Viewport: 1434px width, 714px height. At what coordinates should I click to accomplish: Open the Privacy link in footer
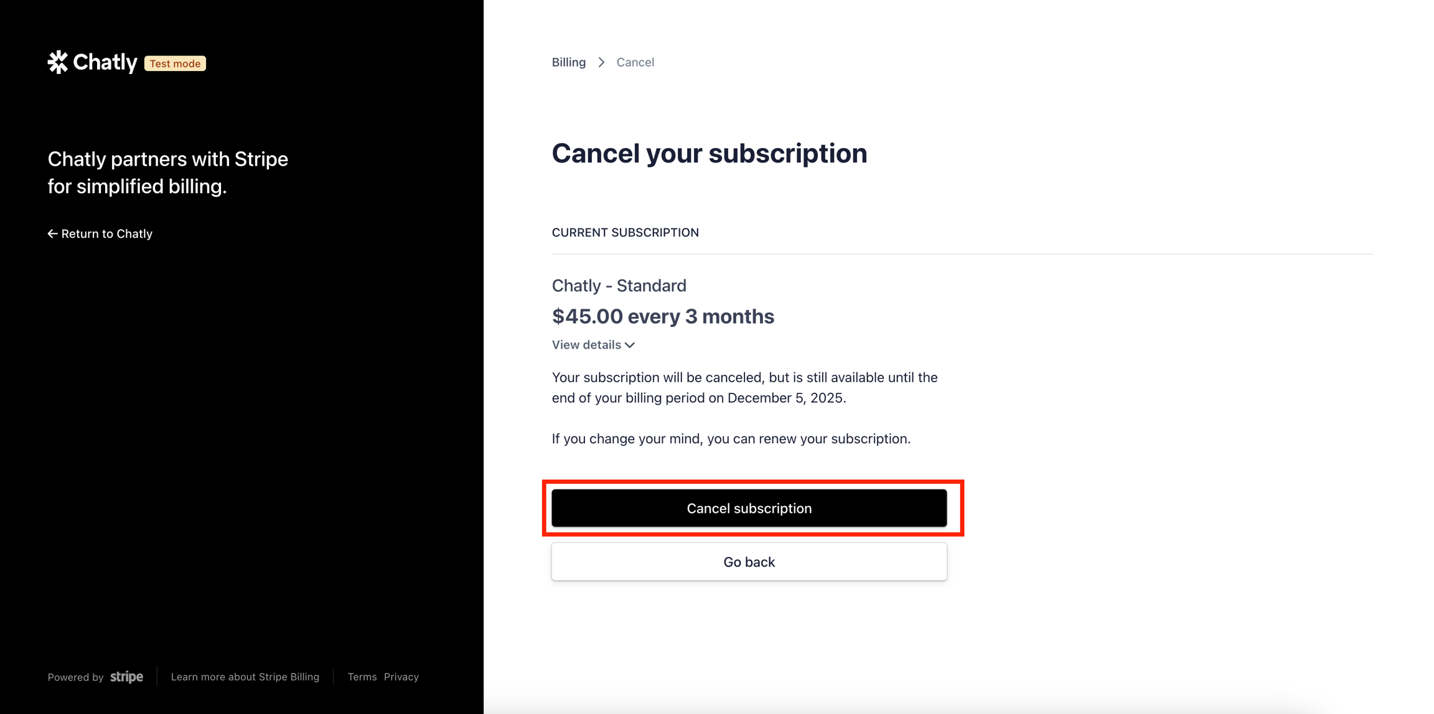coord(401,677)
